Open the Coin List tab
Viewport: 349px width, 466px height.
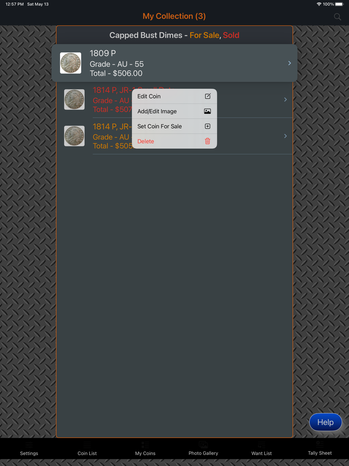point(87,449)
